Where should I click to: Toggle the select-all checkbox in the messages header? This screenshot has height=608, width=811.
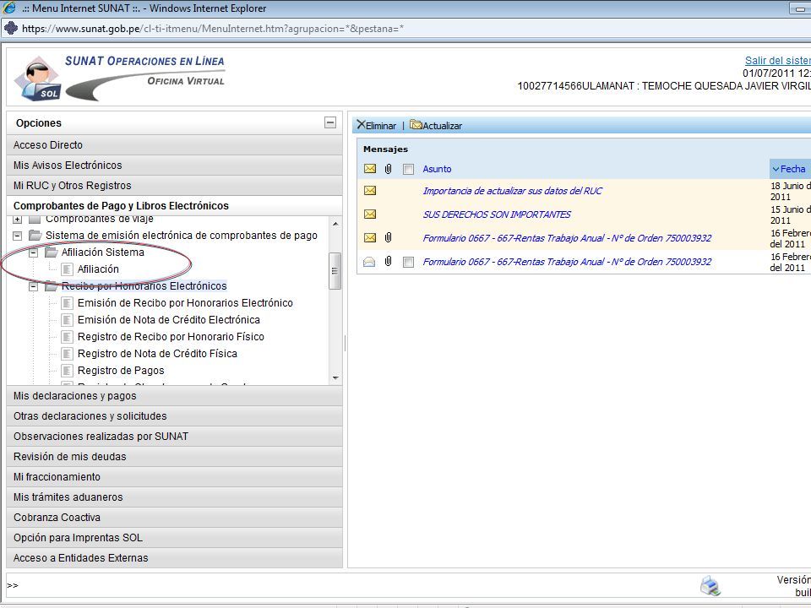point(409,169)
